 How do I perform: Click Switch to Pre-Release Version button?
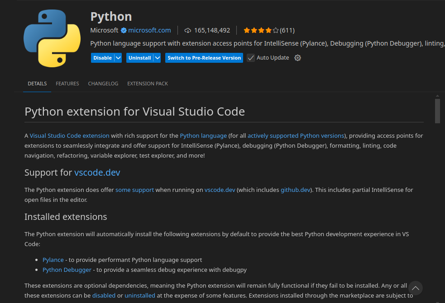coord(204,58)
